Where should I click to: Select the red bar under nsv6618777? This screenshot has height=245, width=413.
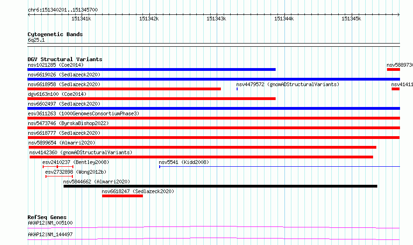[x=213, y=138]
